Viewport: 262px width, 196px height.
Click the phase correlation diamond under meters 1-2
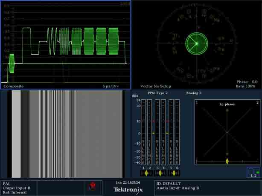(x=146, y=173)
